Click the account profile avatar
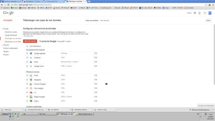 click(x=210, y=13)
